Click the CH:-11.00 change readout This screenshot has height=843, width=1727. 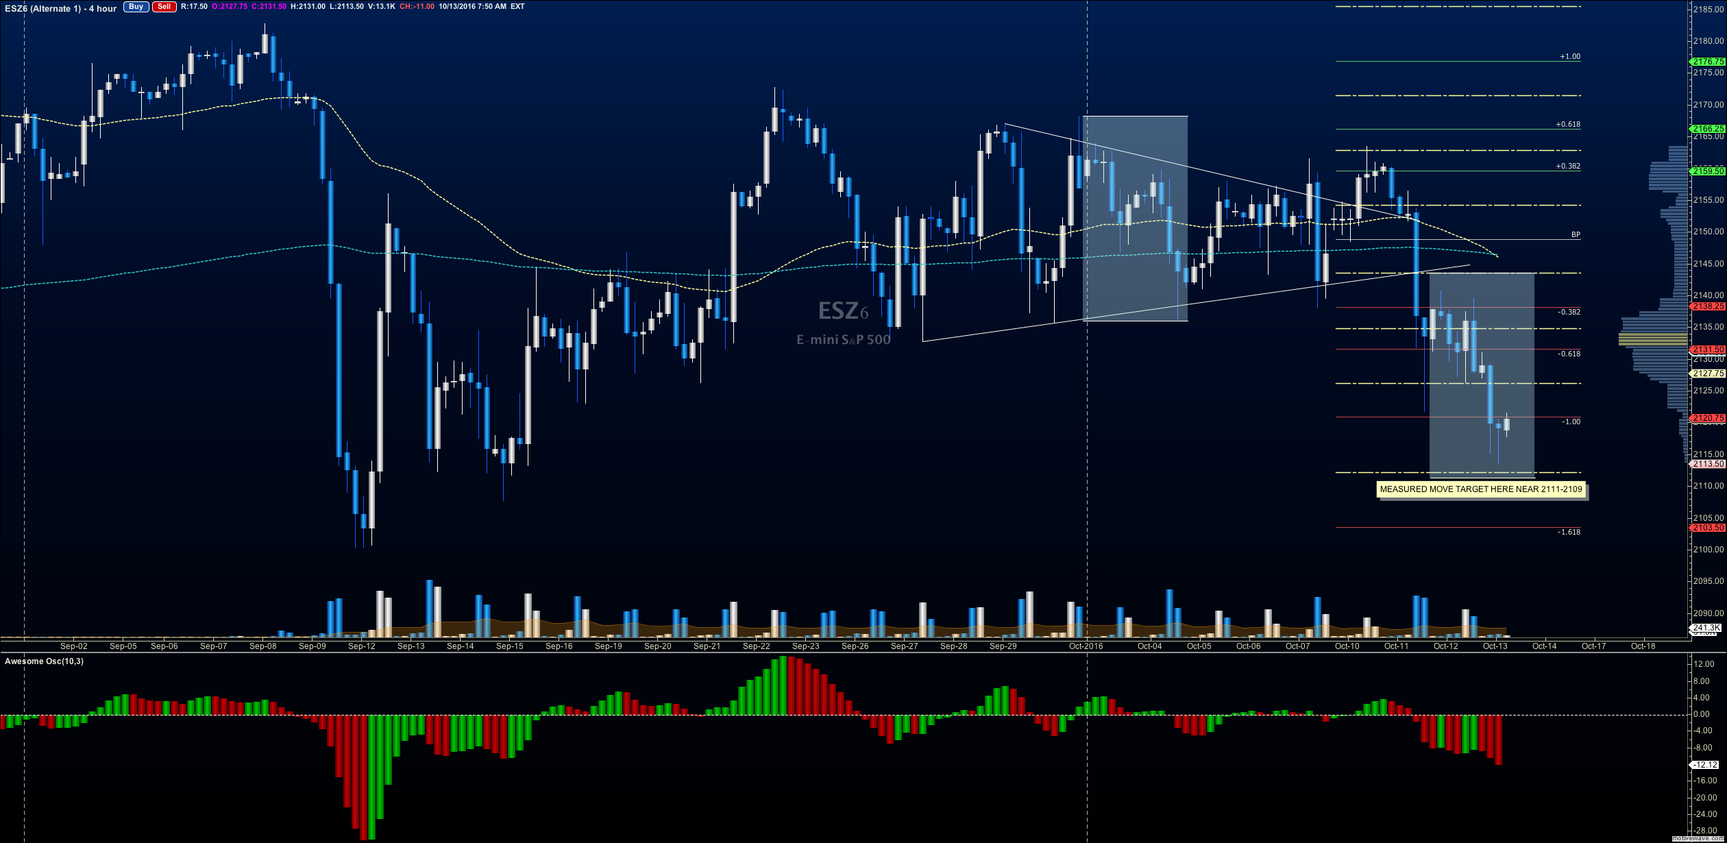tap(417, 7)
